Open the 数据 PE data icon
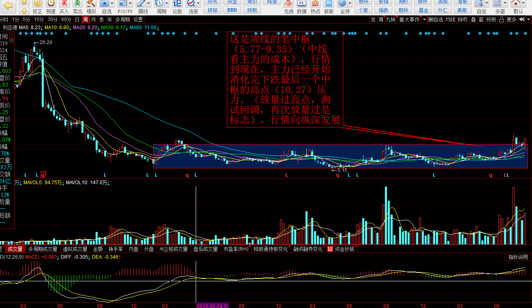The width and height of the screenshot is (532, 308). [301, 3]
